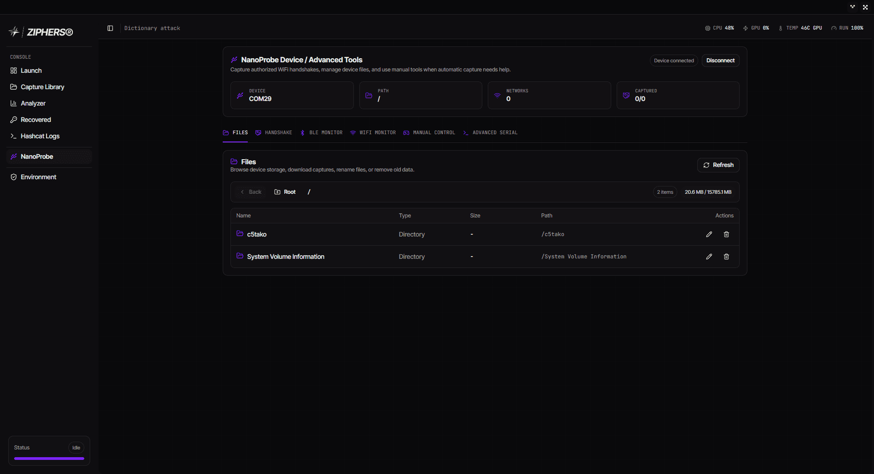
Task: Toggle the sidebar panel icon
Action: 110,28
